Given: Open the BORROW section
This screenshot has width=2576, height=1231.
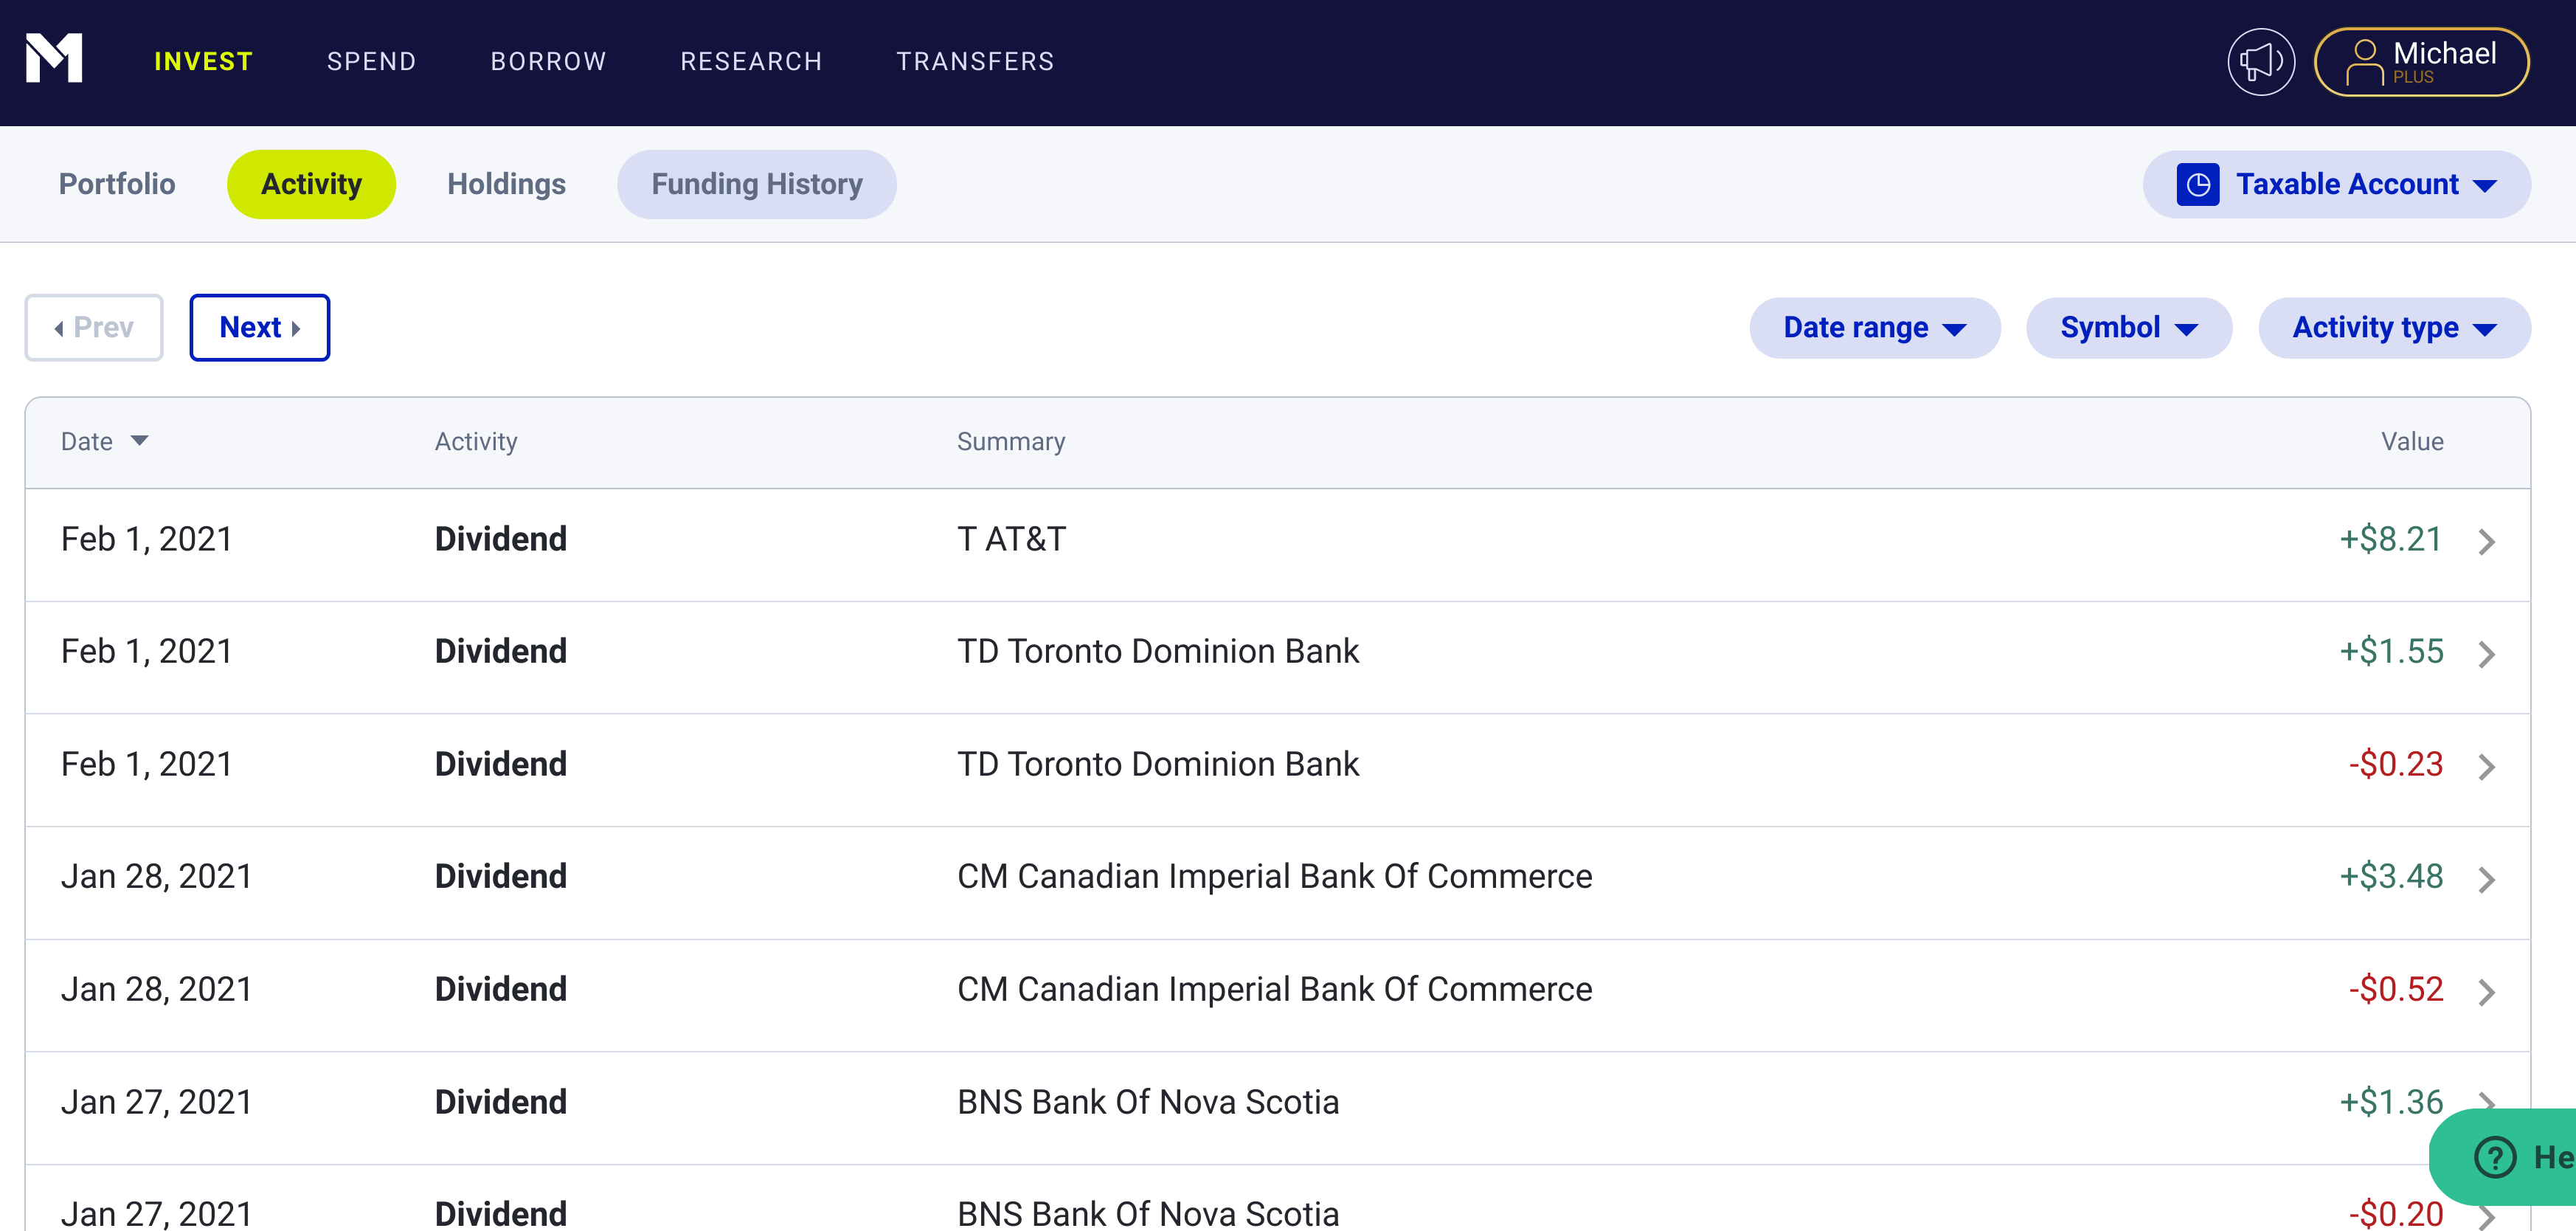Looking at the screenshot, I should click(548, 62).
